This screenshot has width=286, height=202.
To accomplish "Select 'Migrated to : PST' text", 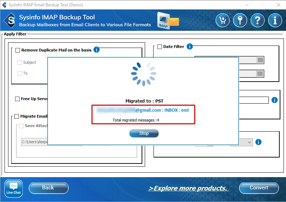I will click(x=144, y=101).
